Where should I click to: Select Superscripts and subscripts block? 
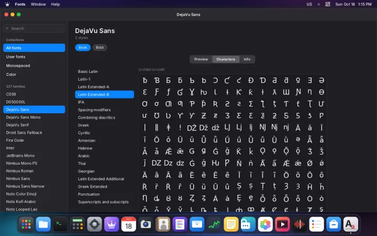tap(104, 202)
